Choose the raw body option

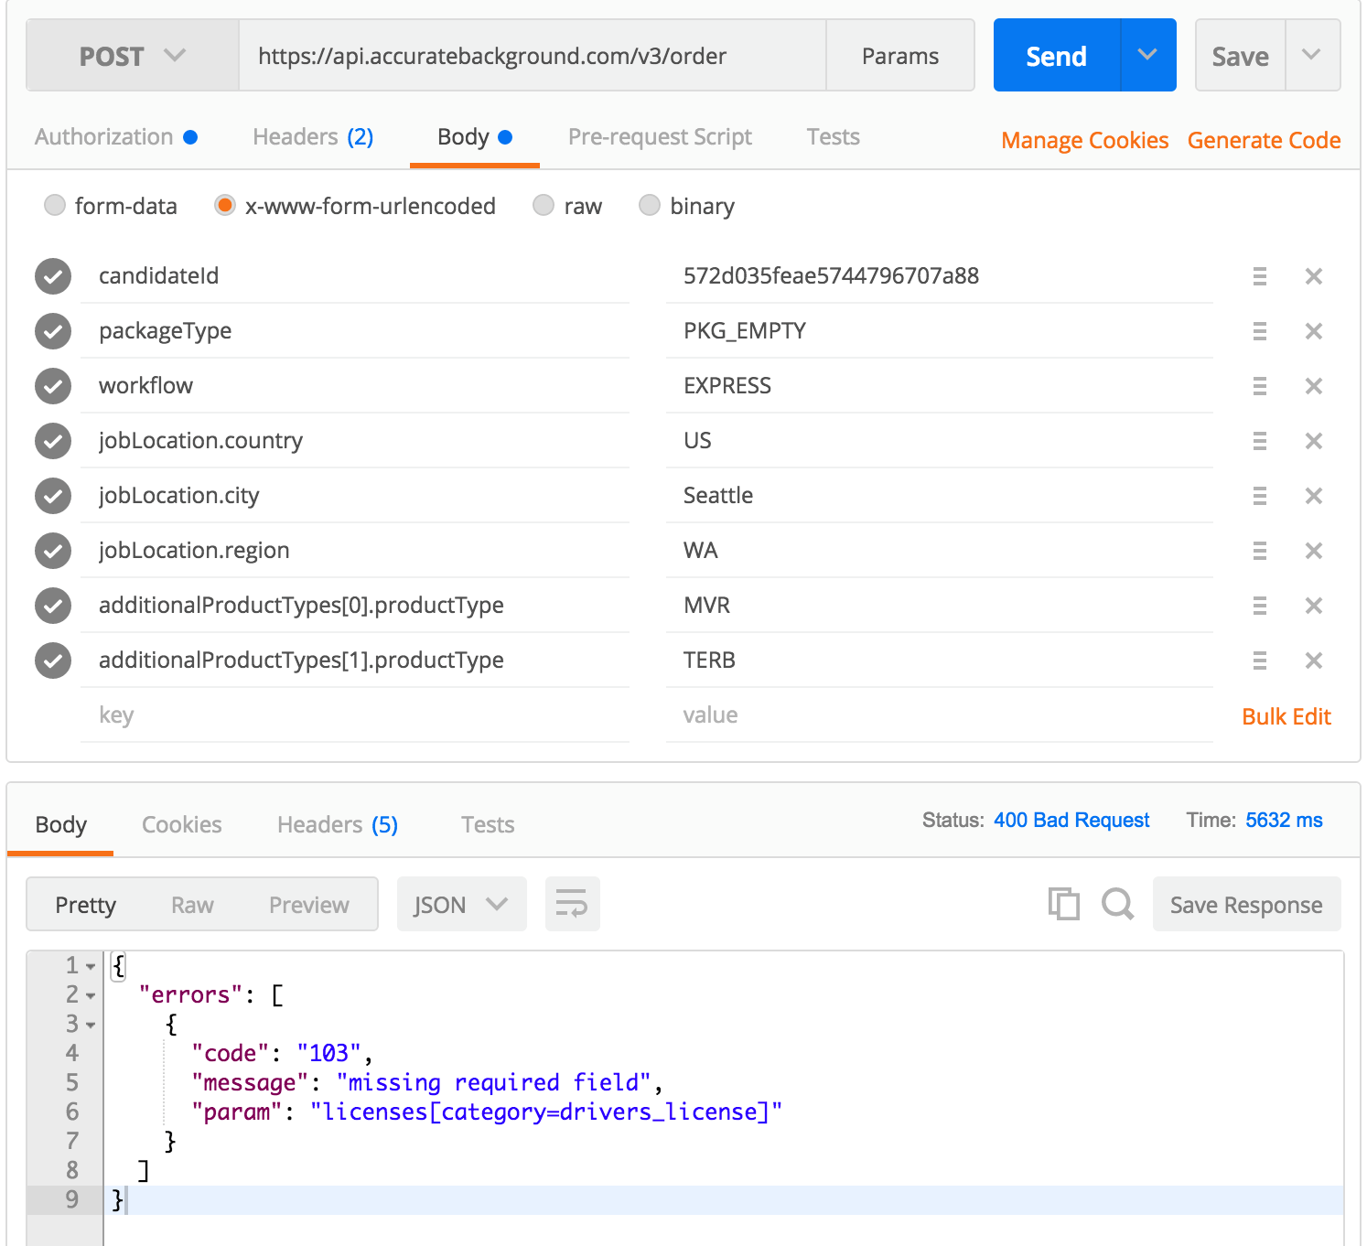[544, 205]
